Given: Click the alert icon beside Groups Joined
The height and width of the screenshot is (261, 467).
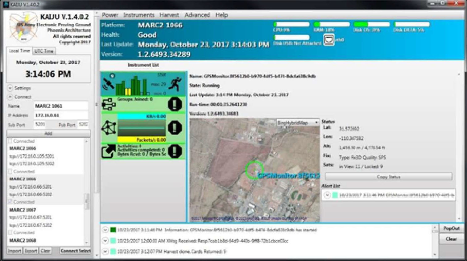Looking at the screenshot, I should tap(175, 104).
